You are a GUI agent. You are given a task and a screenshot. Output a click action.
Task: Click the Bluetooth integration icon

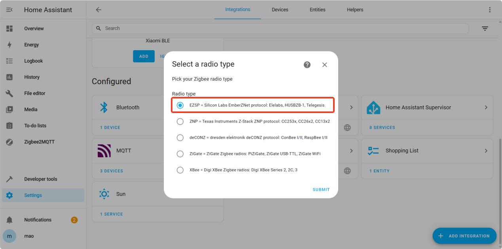point(104,108)
